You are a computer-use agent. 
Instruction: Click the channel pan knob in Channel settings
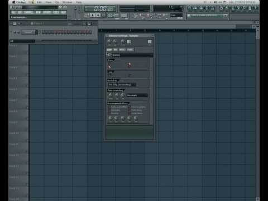pos(109,42)
